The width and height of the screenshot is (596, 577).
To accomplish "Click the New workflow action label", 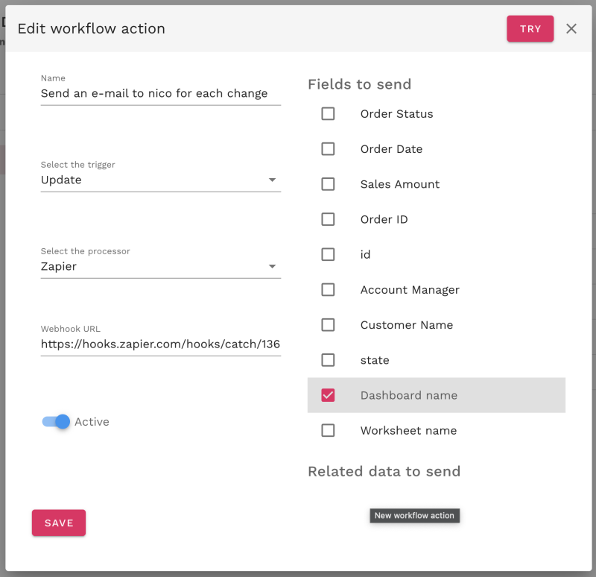I will (414, 515).
